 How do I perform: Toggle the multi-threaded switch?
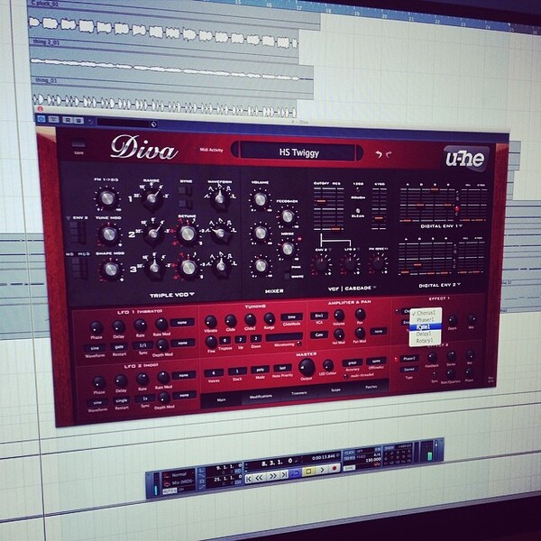coord(346,376)
